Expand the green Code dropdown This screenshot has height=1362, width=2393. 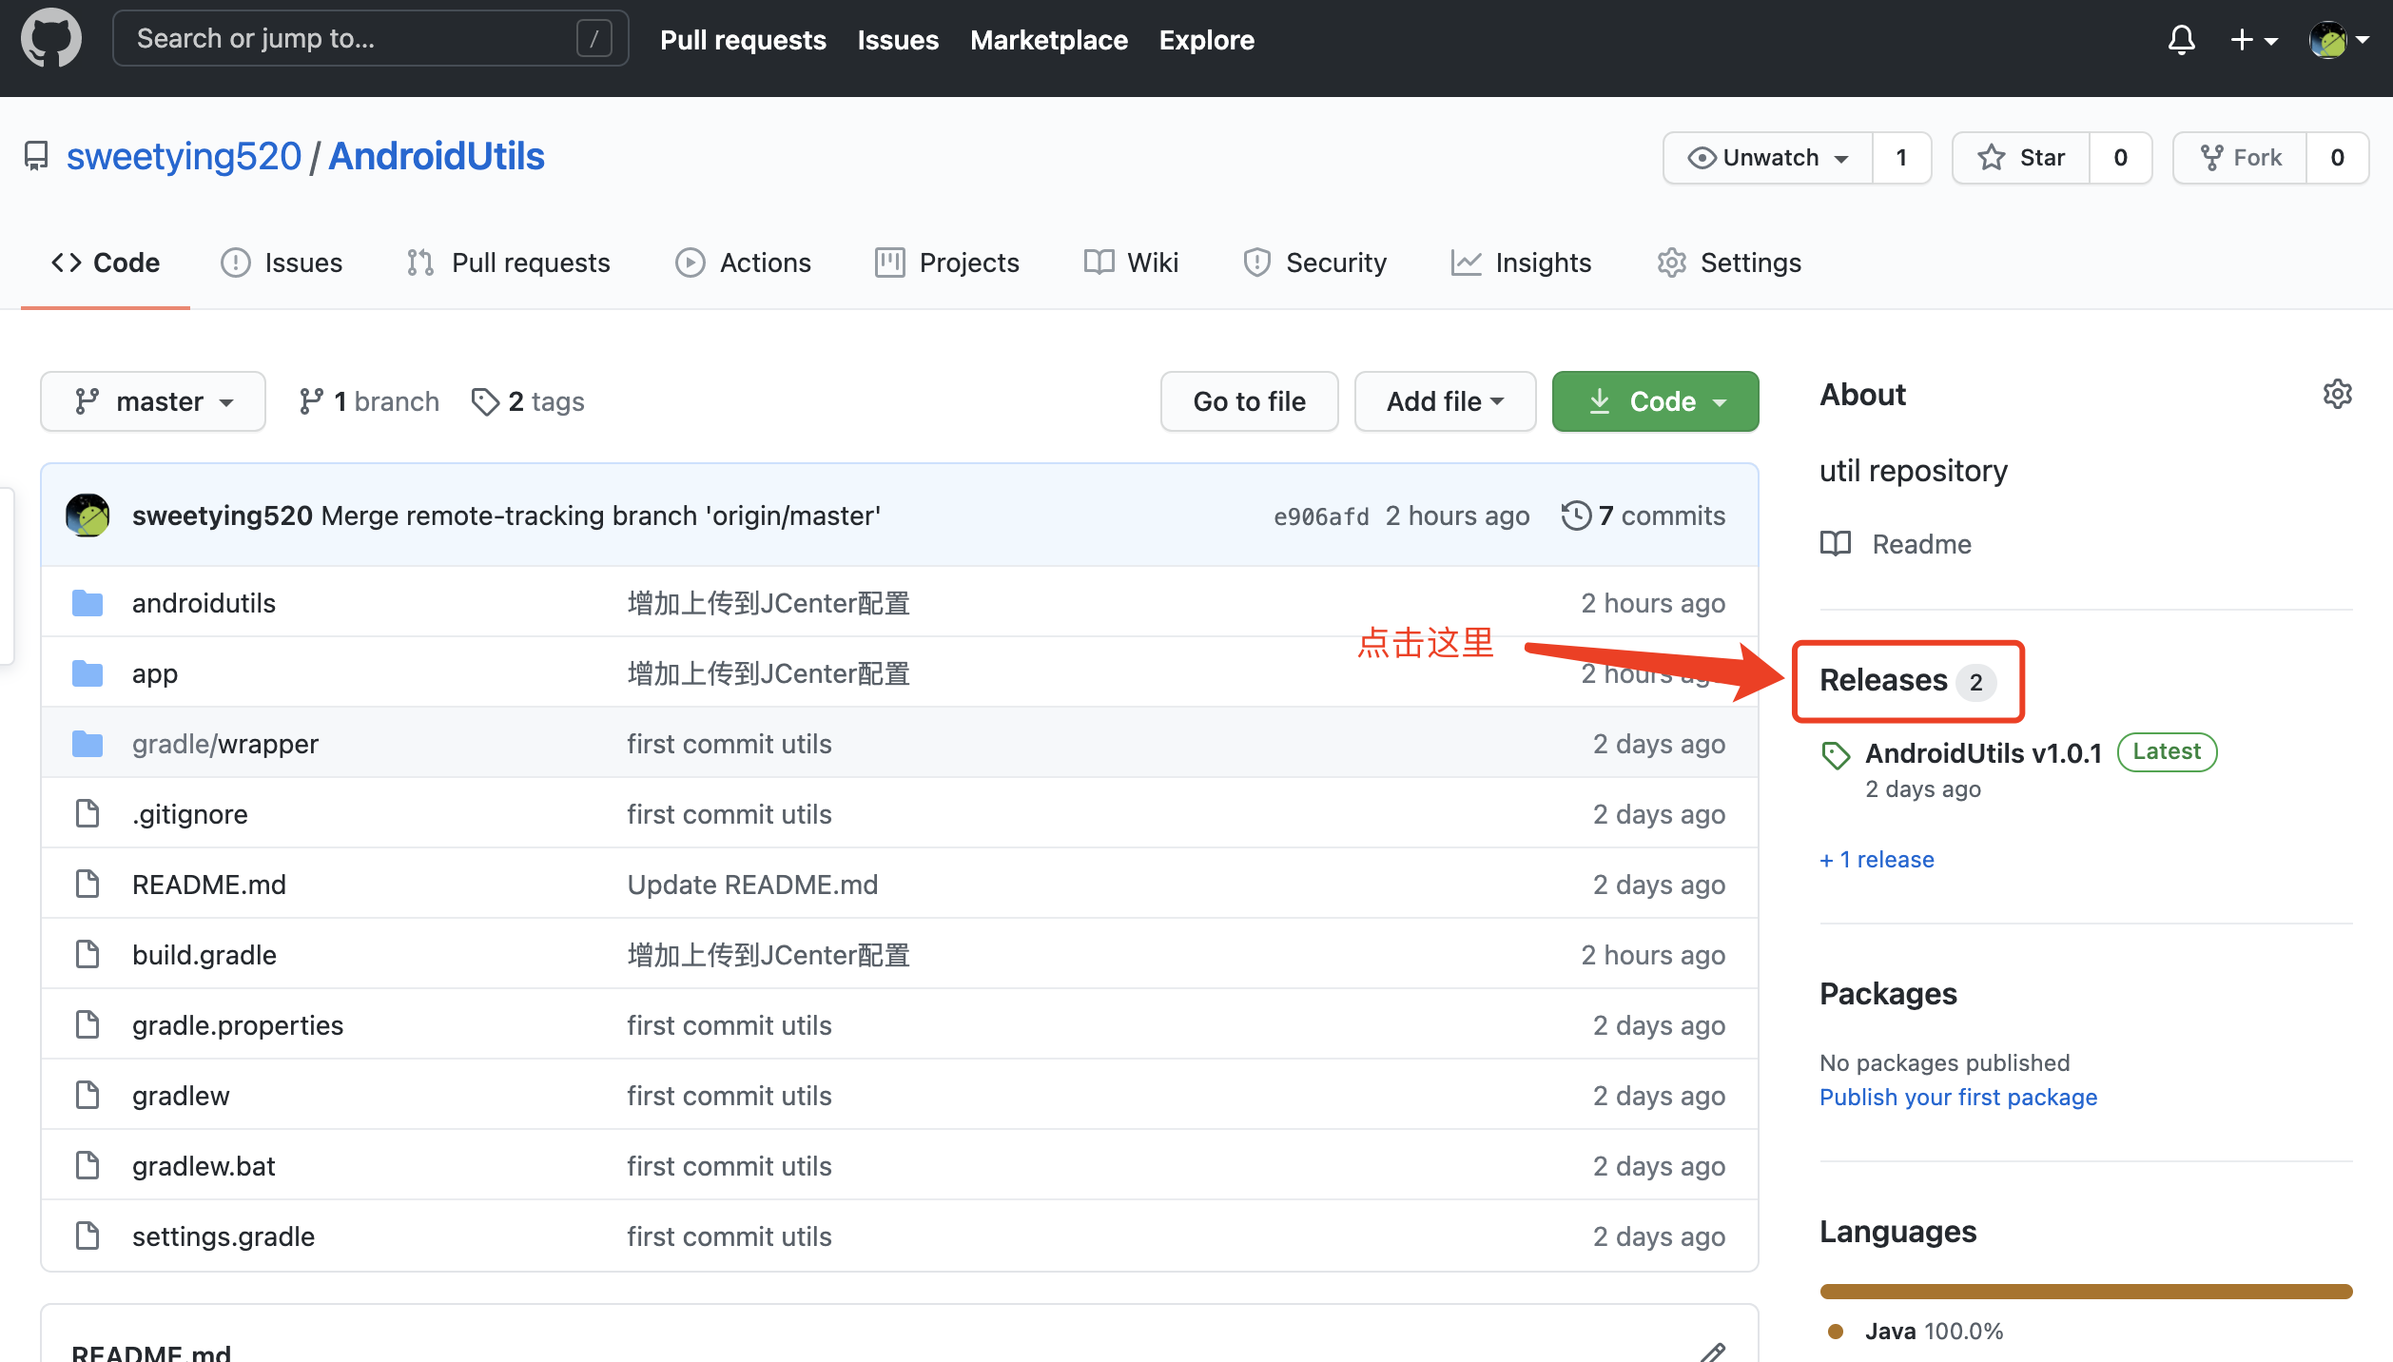(x=1655, y=401)
